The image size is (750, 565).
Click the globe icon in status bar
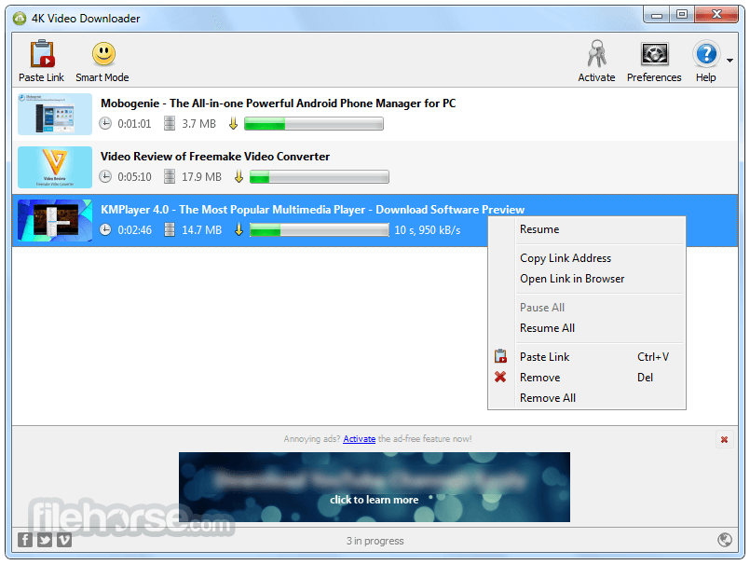click(725, 540)
